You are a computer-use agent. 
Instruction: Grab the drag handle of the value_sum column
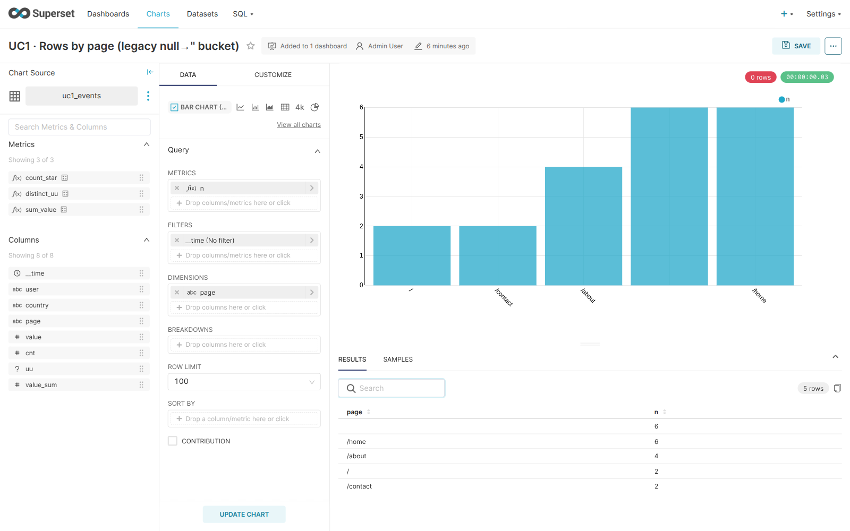141,385
